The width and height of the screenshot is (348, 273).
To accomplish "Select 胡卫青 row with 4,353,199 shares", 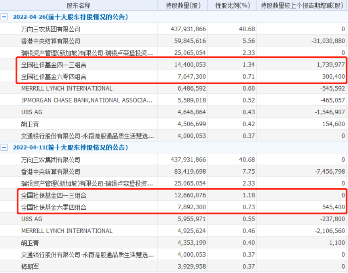I will (x=174, y=243).
